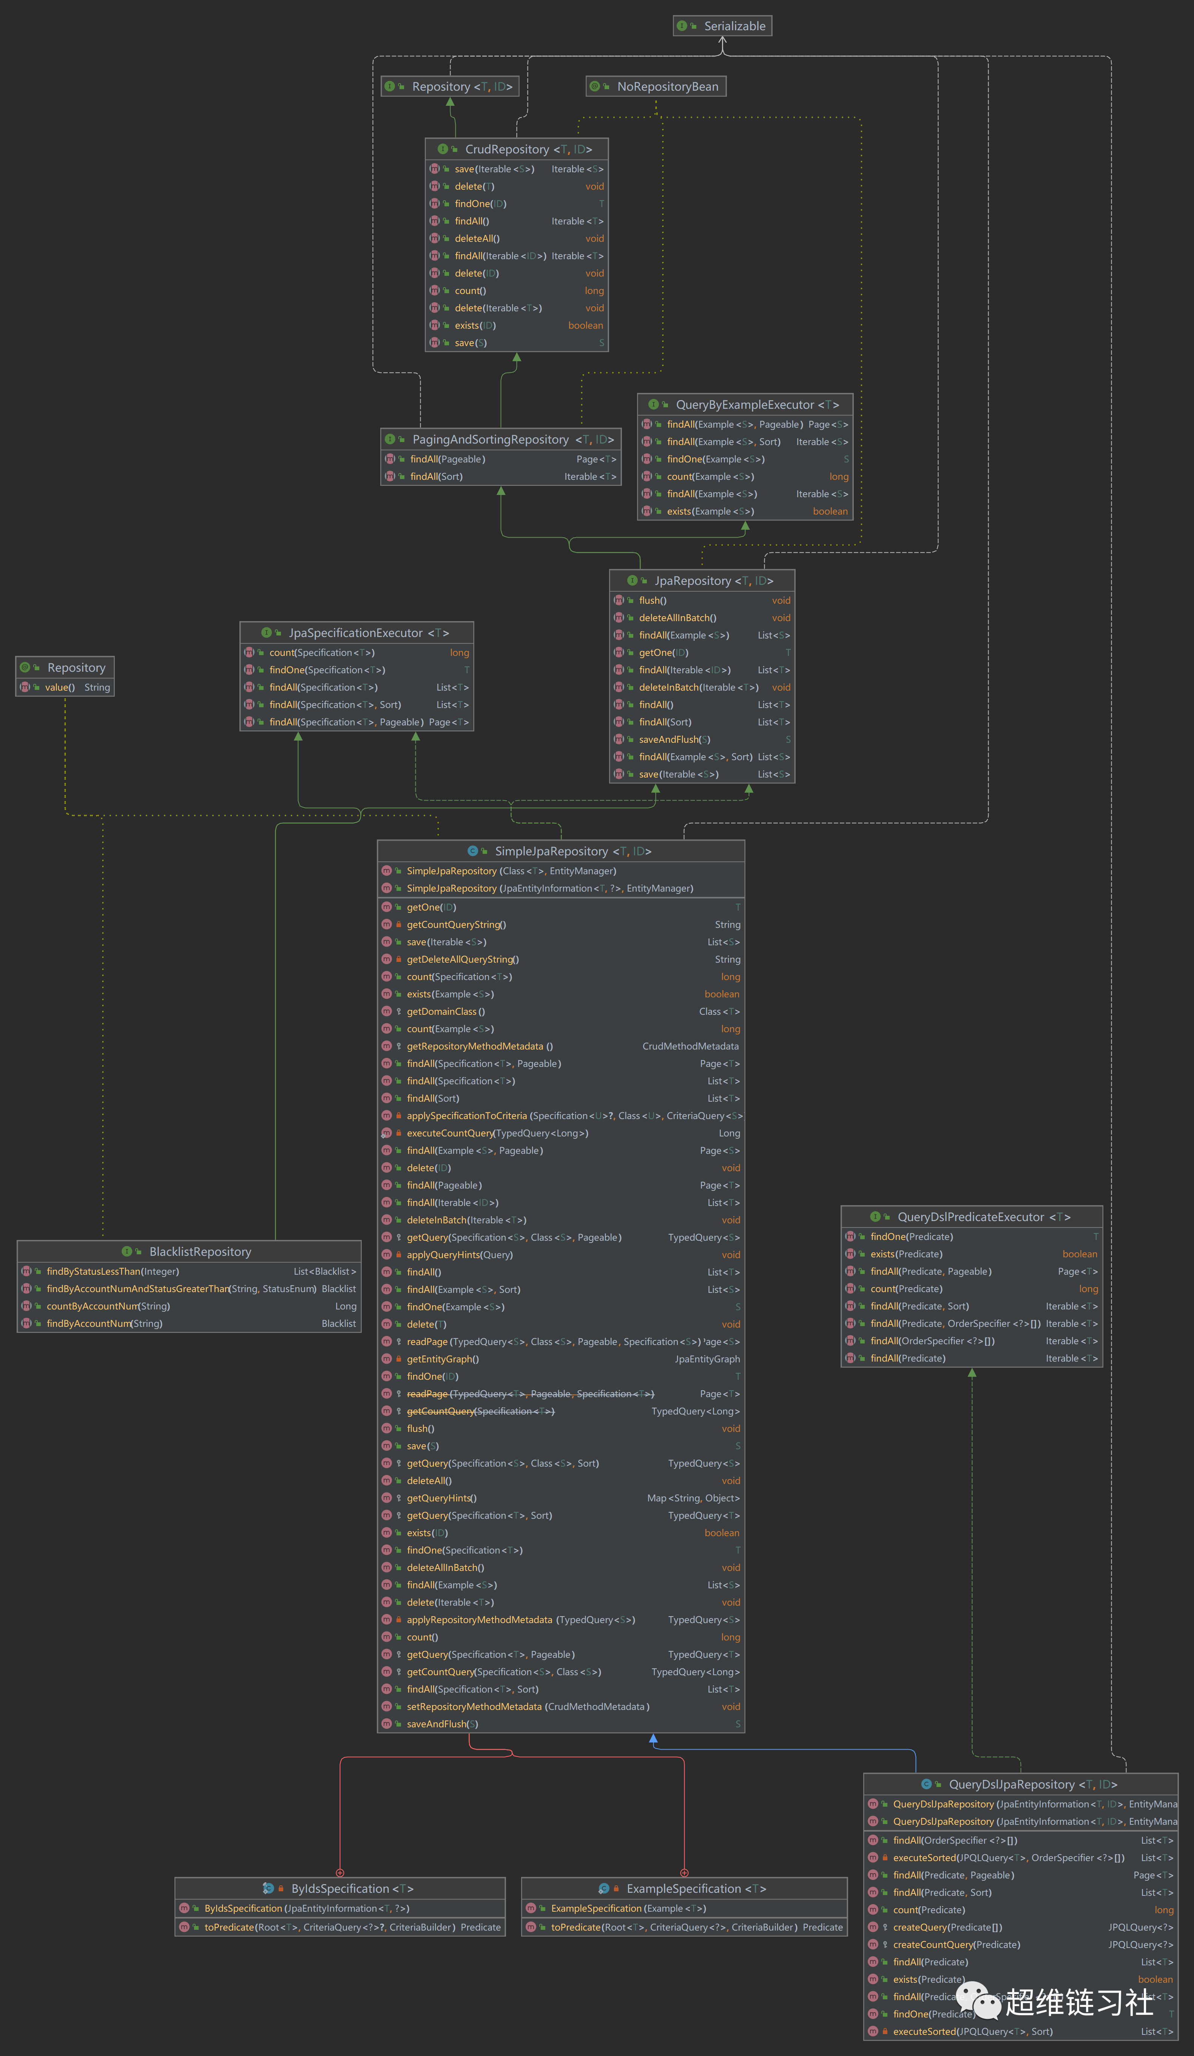Click the Serializable interface icon
Image resolution: width=1194 pixels, height=2056 pixels.
(x=682, y=26)
